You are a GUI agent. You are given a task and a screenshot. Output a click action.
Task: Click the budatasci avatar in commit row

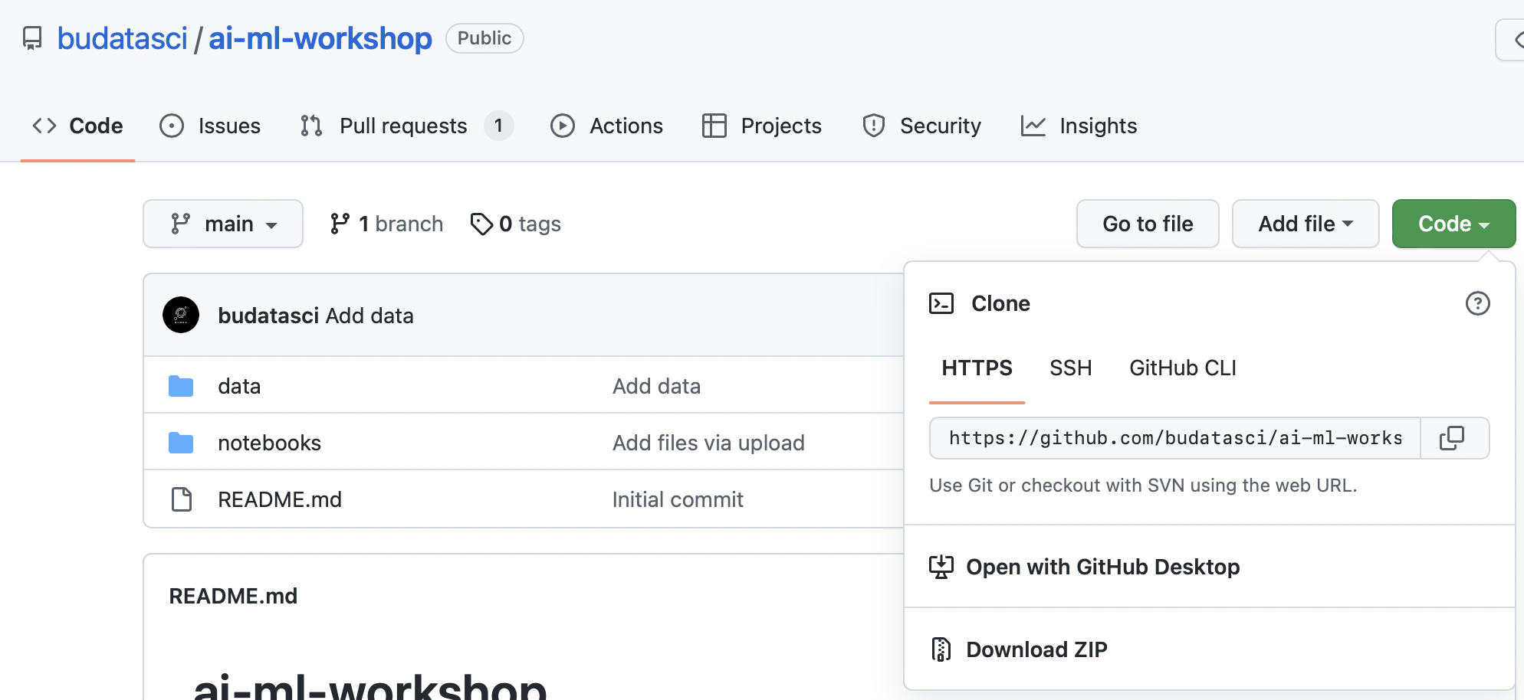181,316
